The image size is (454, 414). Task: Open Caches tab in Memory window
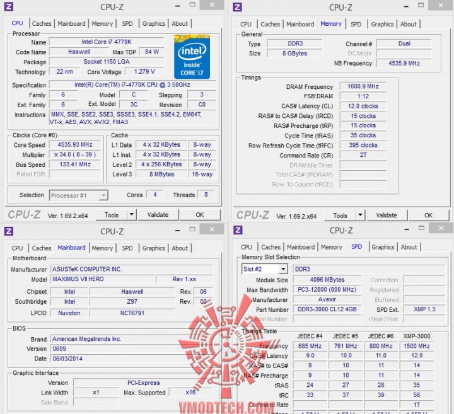(270, 25)
